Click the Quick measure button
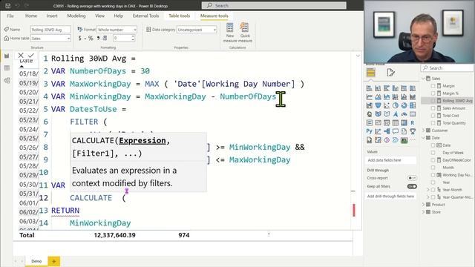Image resolution: width=475 pixels, height=267 pixels. click(x=245, y=33)
